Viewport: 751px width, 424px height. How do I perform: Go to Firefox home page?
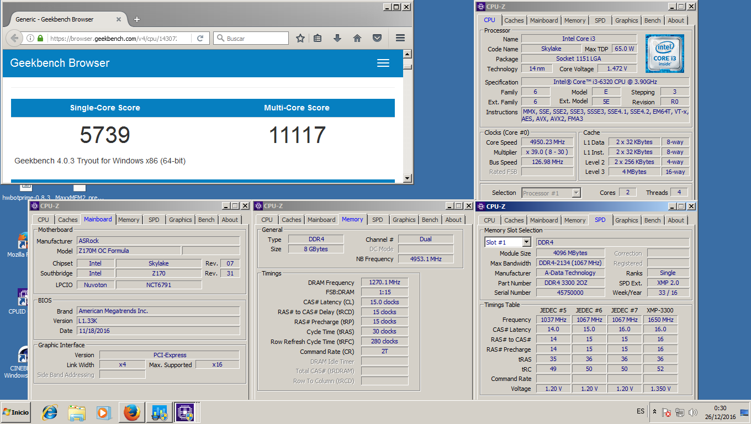pos(357,38)
